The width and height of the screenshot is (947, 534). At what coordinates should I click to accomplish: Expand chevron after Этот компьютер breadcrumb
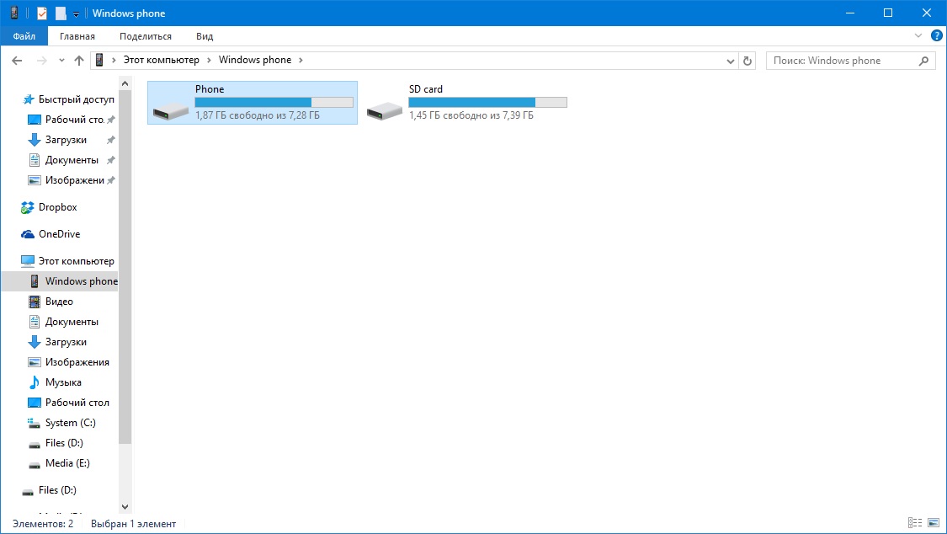pos(209,60)
